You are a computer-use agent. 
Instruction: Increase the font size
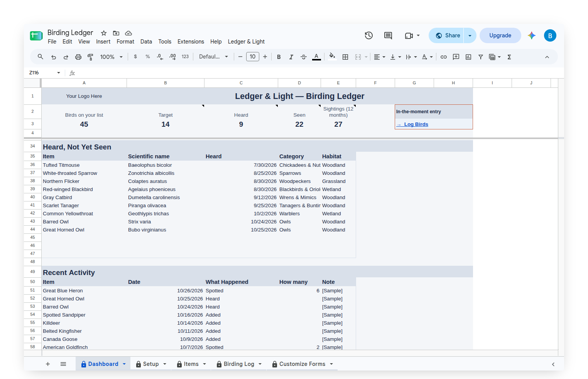point(265,57)
